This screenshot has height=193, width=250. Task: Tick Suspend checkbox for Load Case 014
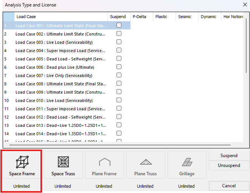(119, 133)
